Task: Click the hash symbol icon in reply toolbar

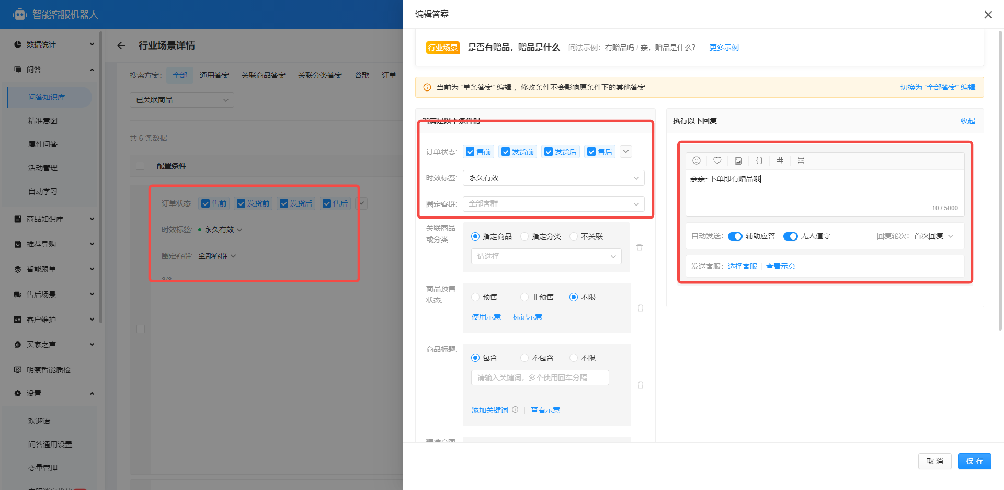Action: pyautogui.click(x=780, y=161)
